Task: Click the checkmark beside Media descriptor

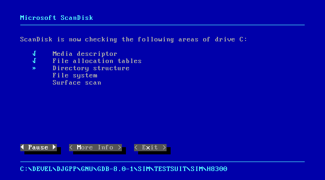Action: (x=34, y=54)
